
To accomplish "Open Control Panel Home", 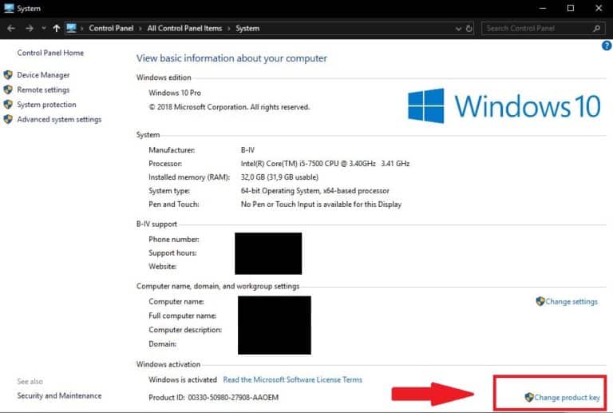I will [x=50, y=53].
